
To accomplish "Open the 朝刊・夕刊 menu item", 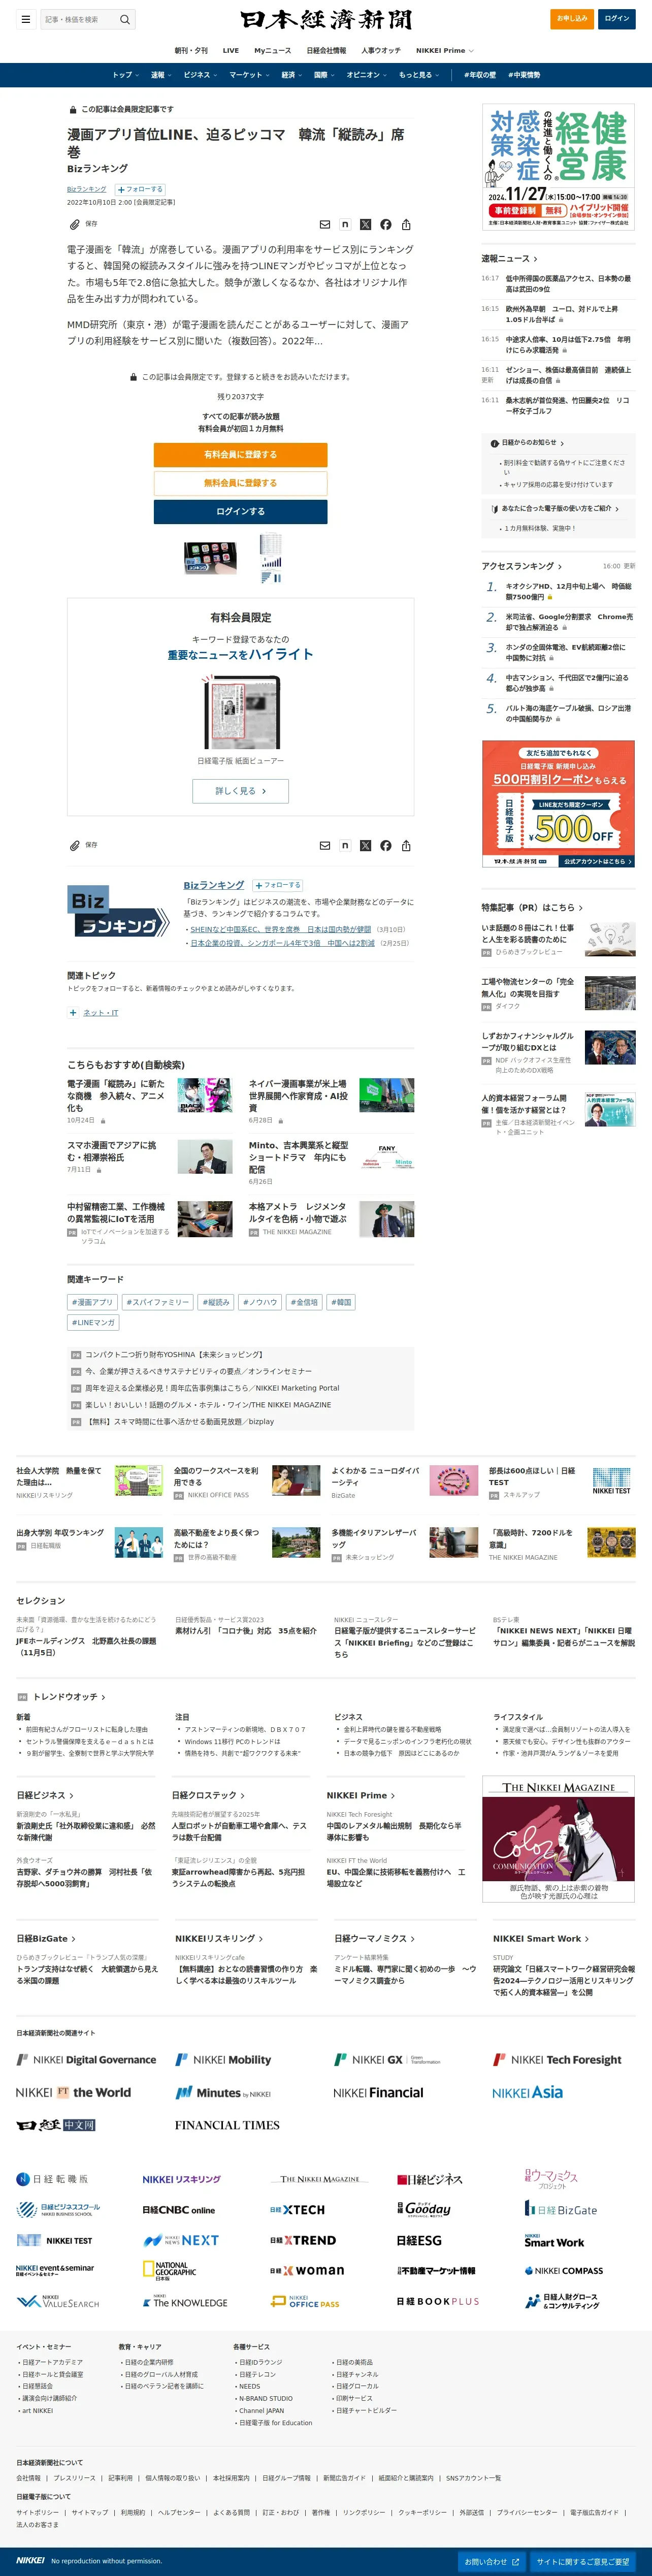I will 192,50.
